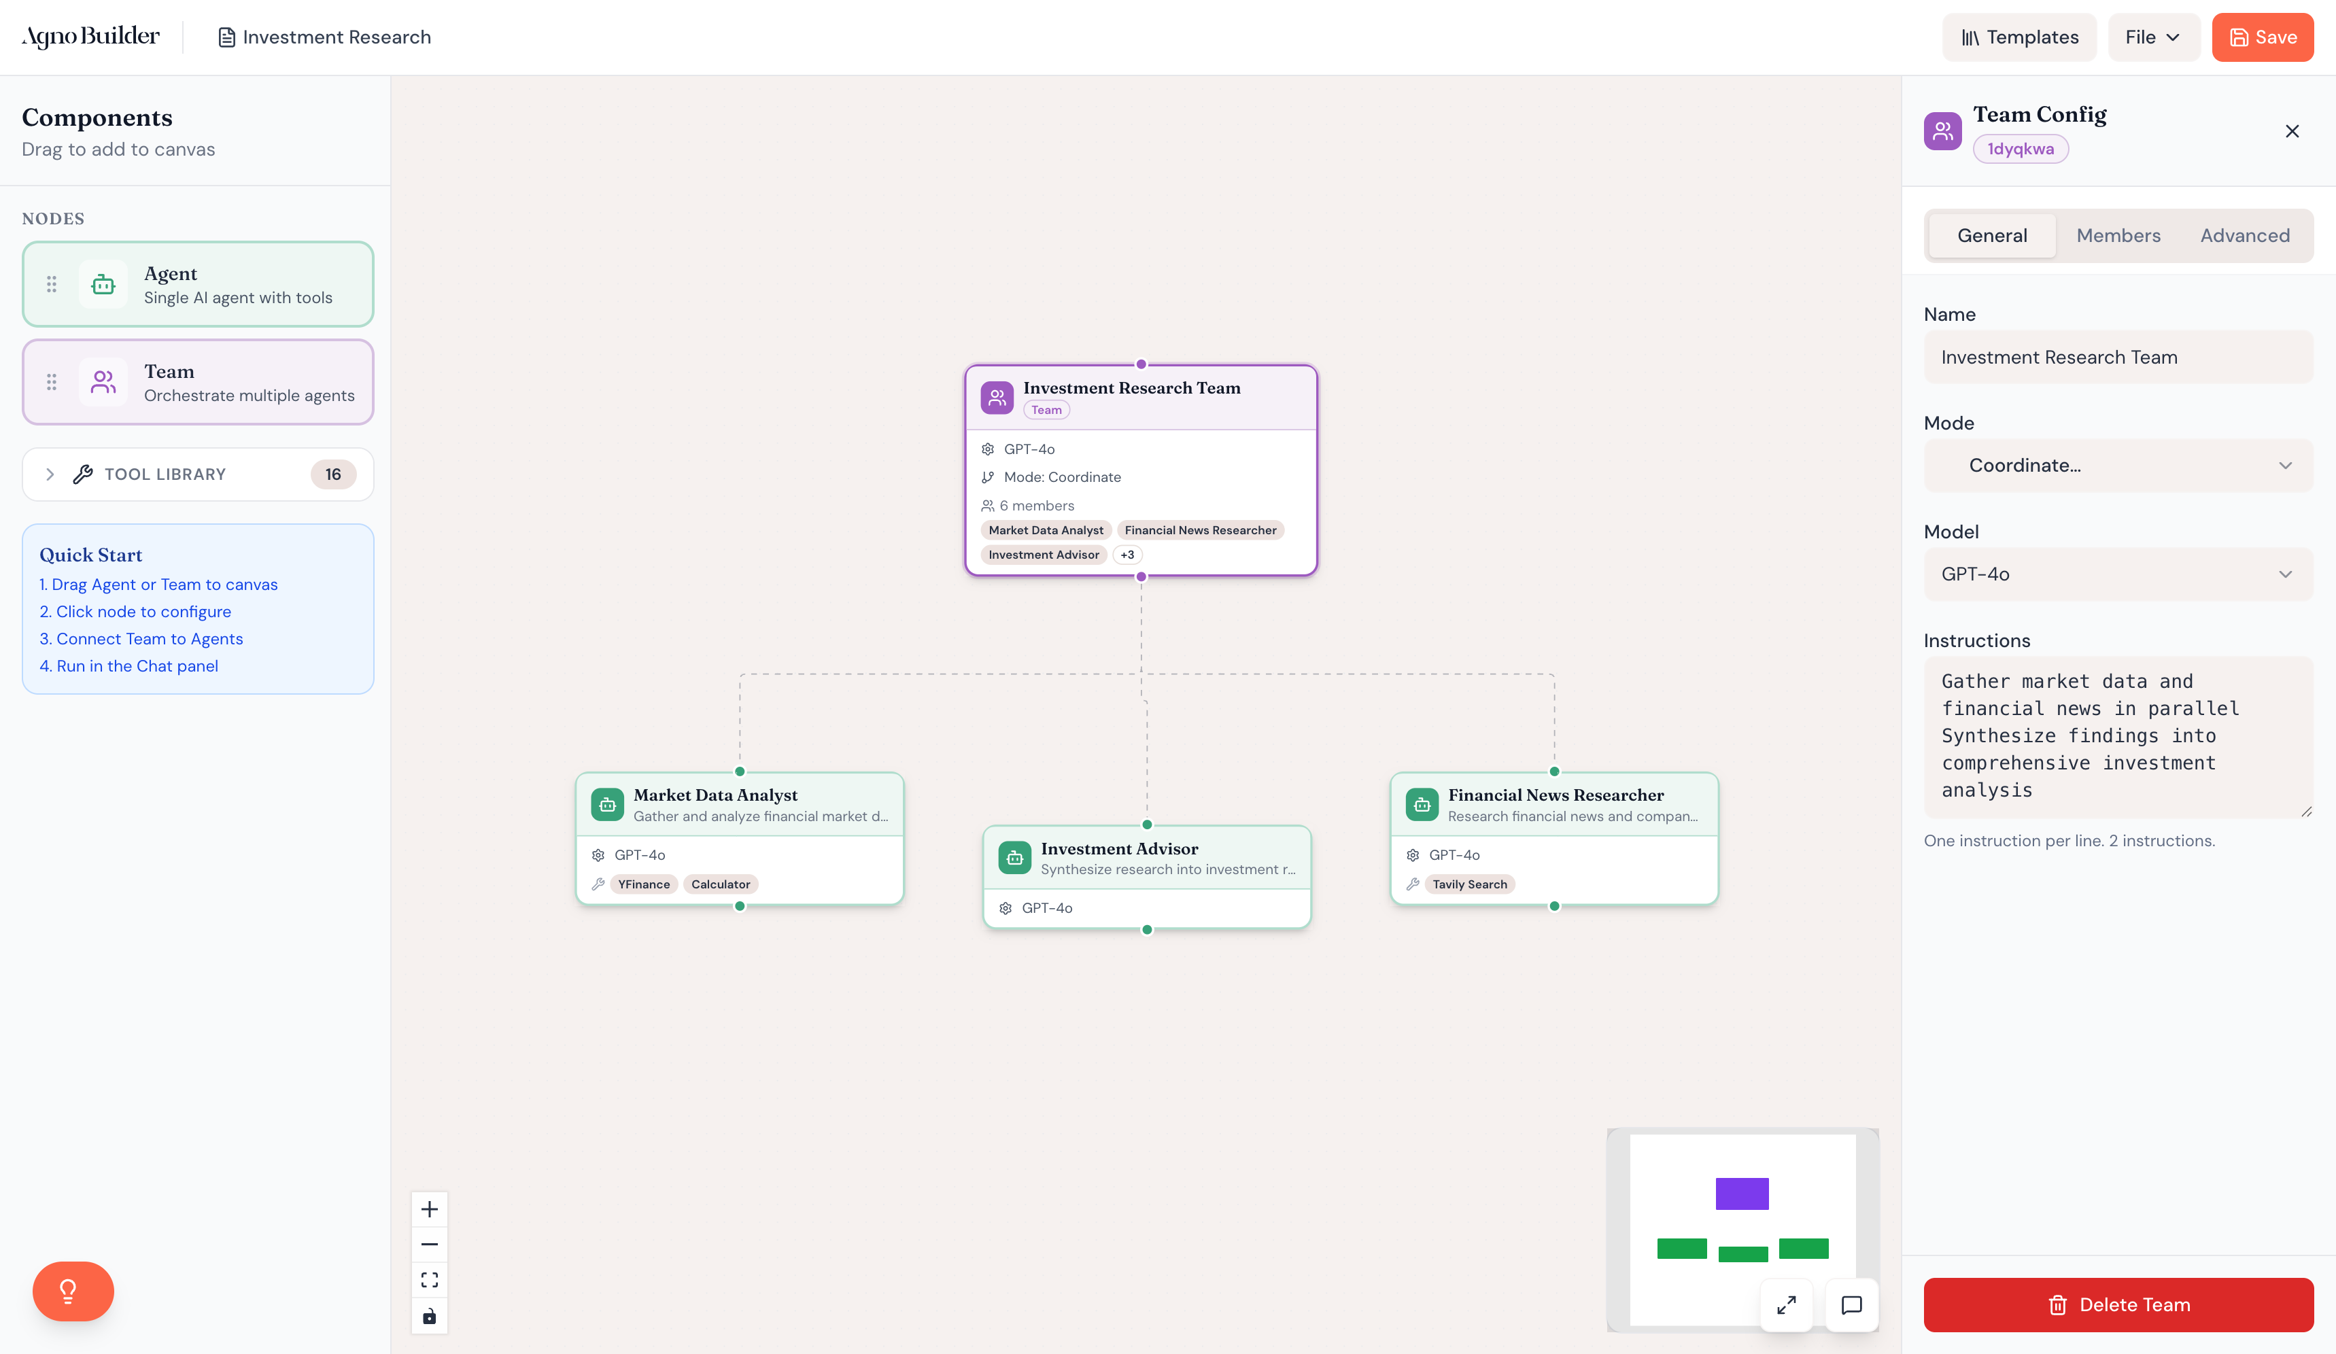2336x1354 pixels.
Task: Close the Team Config panel
Action: click(2292, 131)
